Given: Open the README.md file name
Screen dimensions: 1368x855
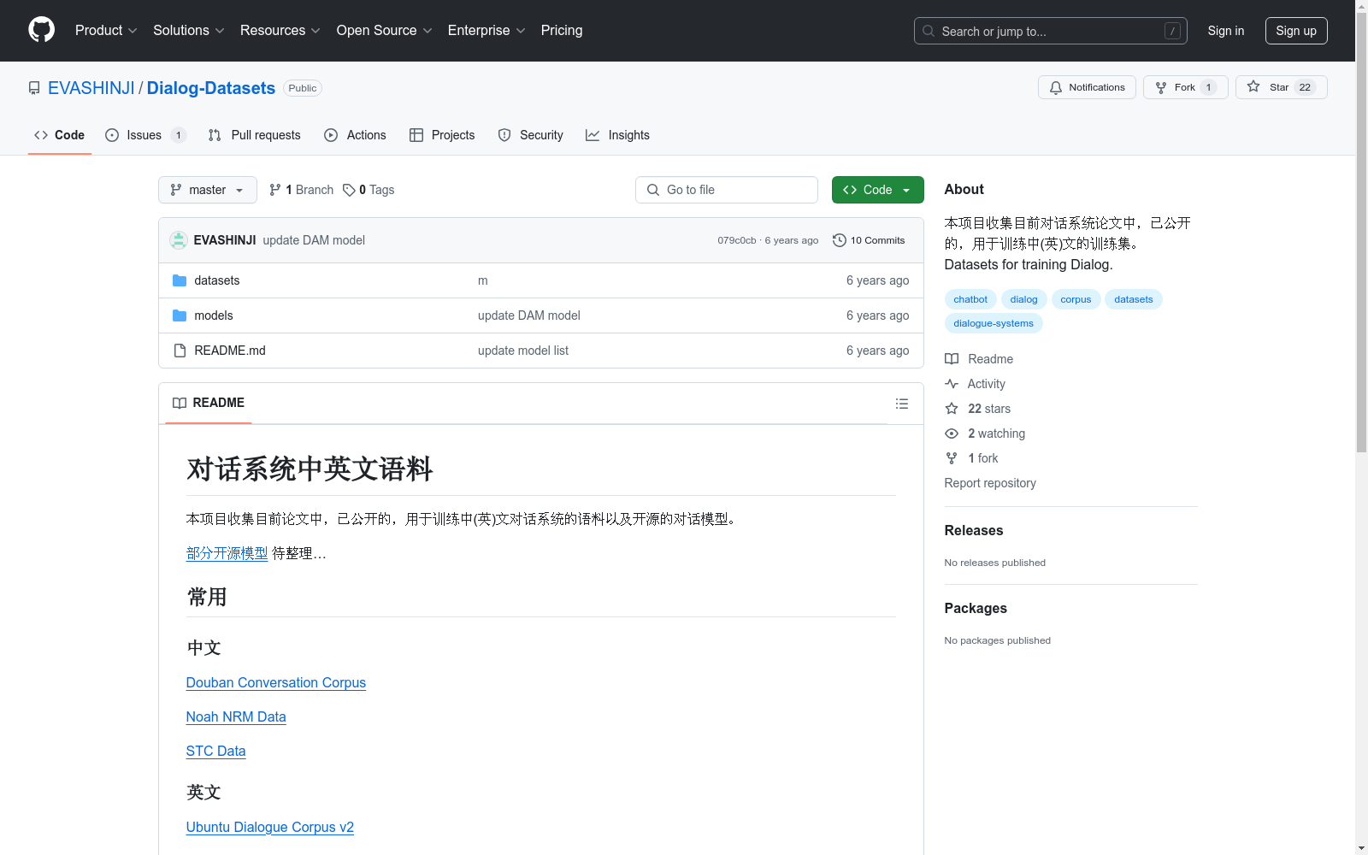Looking at the screenshot, I should [x=230, y=351].
